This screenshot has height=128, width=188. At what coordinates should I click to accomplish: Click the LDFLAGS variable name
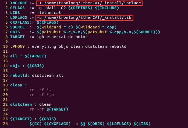(19, 18)
